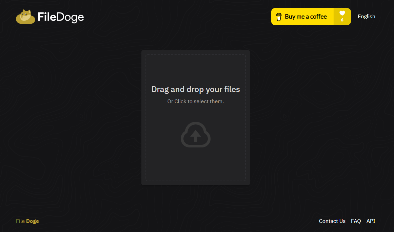The height and width of the screenshot is (232, 394).
Task: Click the 'coffee' word on yellow button
Action: tap(318, 17)
